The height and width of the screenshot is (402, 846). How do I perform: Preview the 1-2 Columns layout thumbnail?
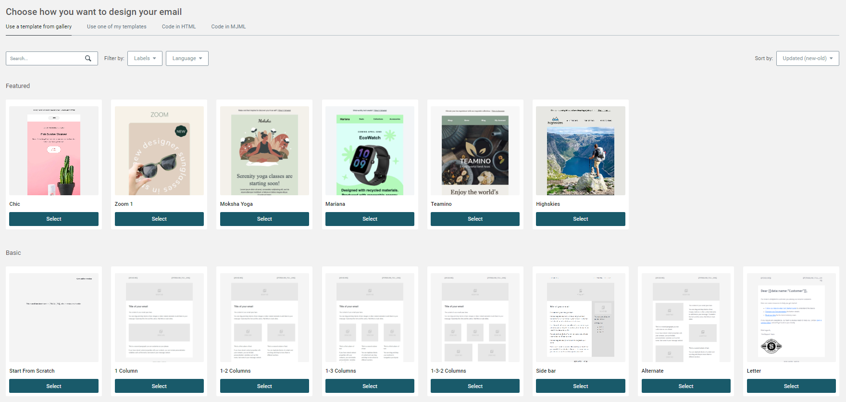[264, 317]
